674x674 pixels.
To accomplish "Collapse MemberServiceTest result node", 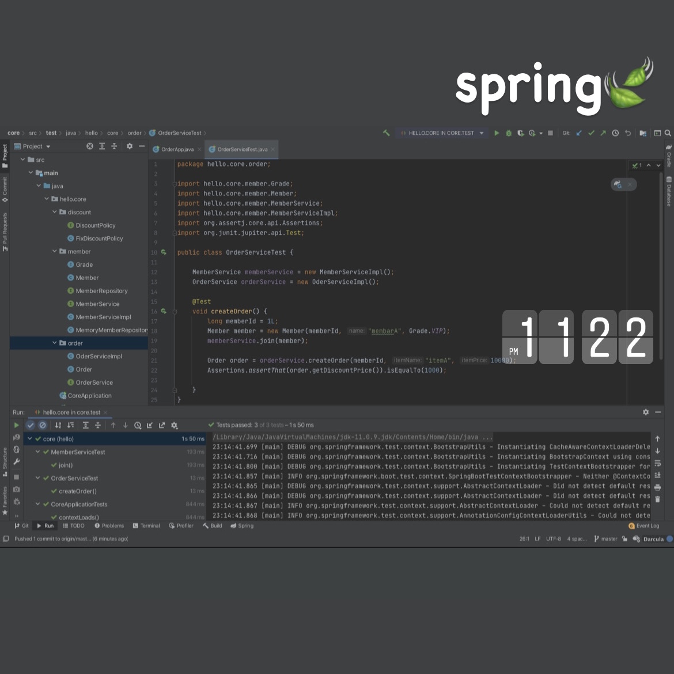I will [x=38, y=452].
